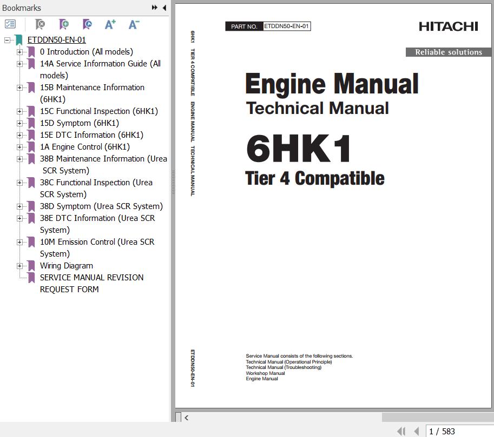Image resolution: width=494 pixels, height=437 pixels.
Task: Select '38D Symptom (Urea SCR System)' bookmark
Action: click(x=101, y=206)
